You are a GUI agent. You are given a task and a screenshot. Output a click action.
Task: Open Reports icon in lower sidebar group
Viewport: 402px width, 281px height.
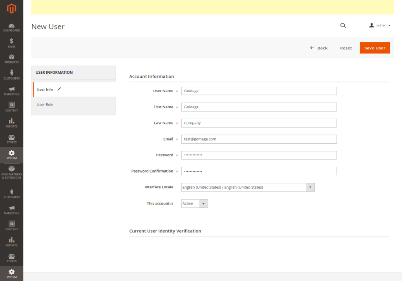tap(11, 242)
